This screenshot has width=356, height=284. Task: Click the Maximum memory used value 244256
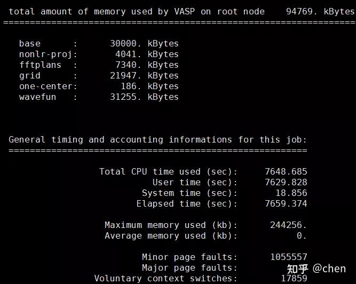click(288, 225)
